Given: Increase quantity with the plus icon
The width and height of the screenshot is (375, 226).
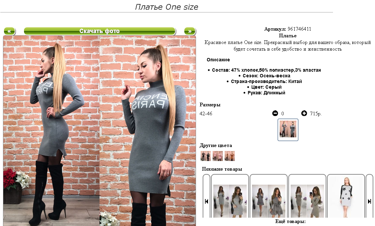Looking at the screenshot, I should [x=304, y=113].
